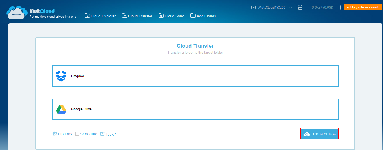This screenshot has width=383, height=150.
Task: Click the storage usage bar 0.0KB/50.0GB
Action: (x=322, y=8)
